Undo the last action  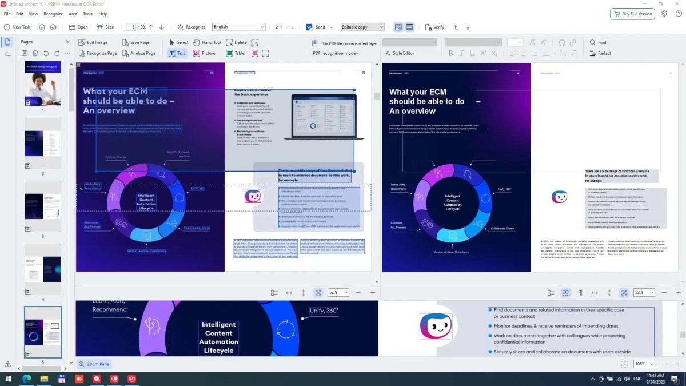point(279,27)
